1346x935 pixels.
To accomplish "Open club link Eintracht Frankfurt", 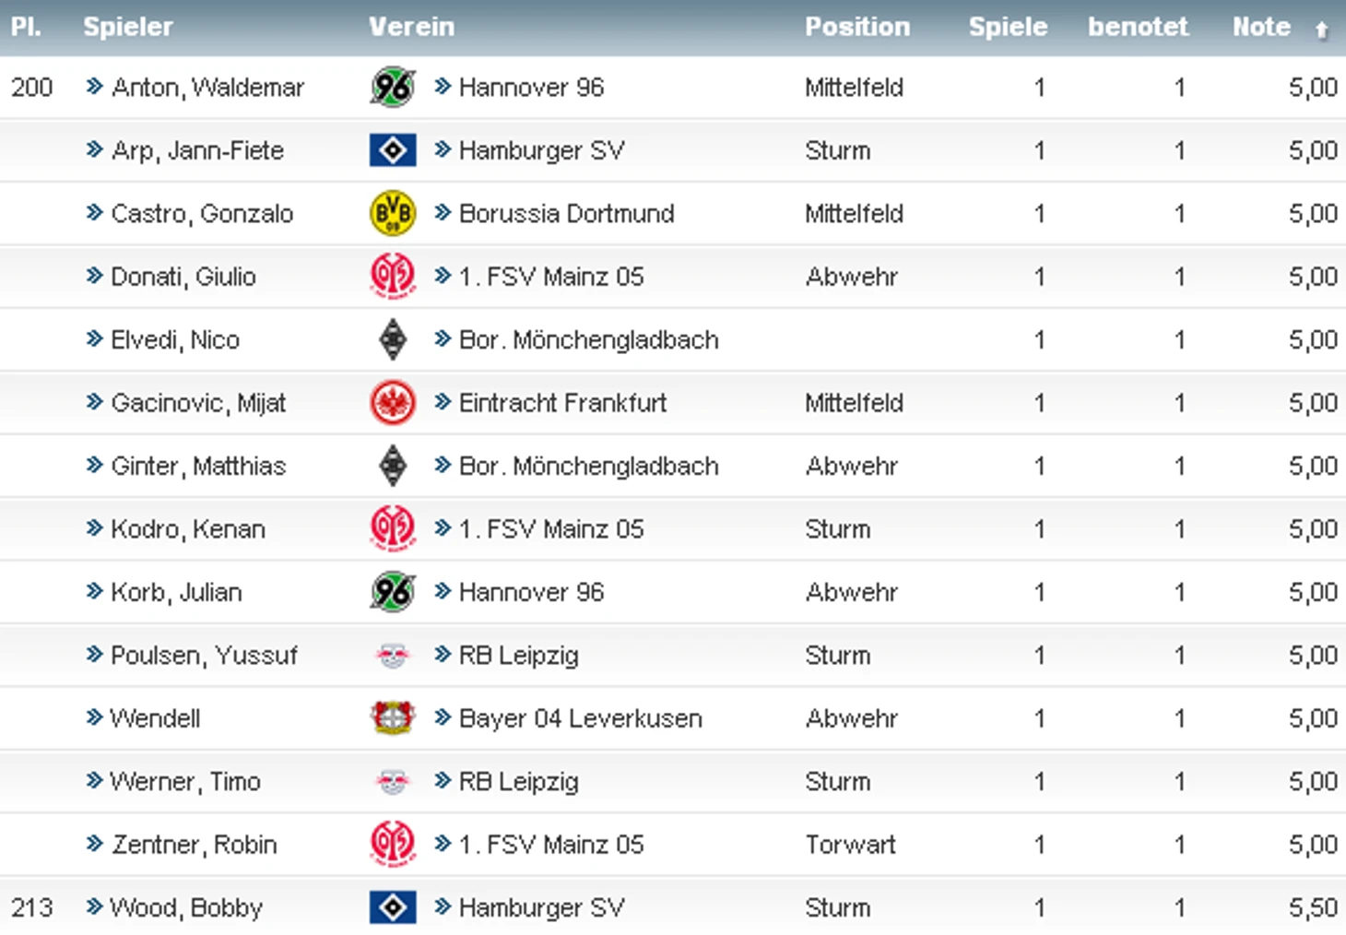I will coord(562,403).
